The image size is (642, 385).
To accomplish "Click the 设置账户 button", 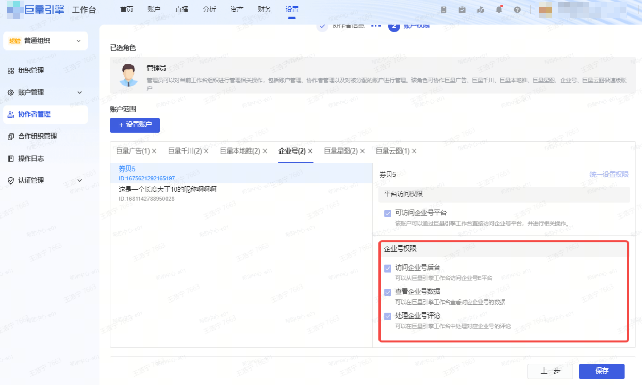I will click(135, 125).
